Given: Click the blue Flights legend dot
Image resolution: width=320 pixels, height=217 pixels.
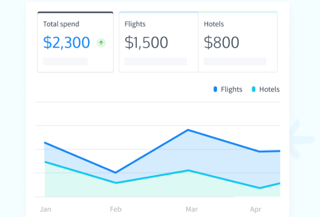Looking at the screenshot, I should click(215, 89).
